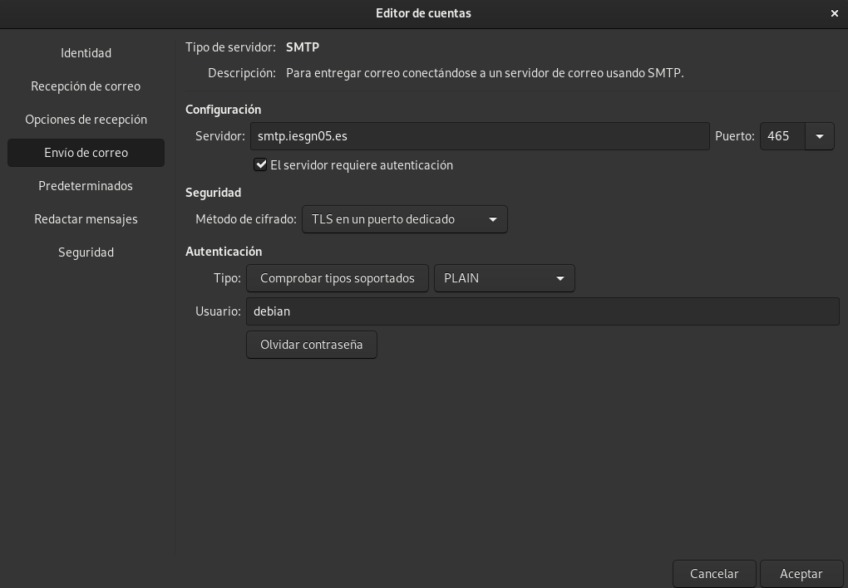The width and height of the screenshot is (848, 588).
Task: Open the authentication type PLAIN dropdown
Action: pos(504,278)
